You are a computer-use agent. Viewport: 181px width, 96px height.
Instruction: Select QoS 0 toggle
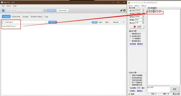coord(95,22)
